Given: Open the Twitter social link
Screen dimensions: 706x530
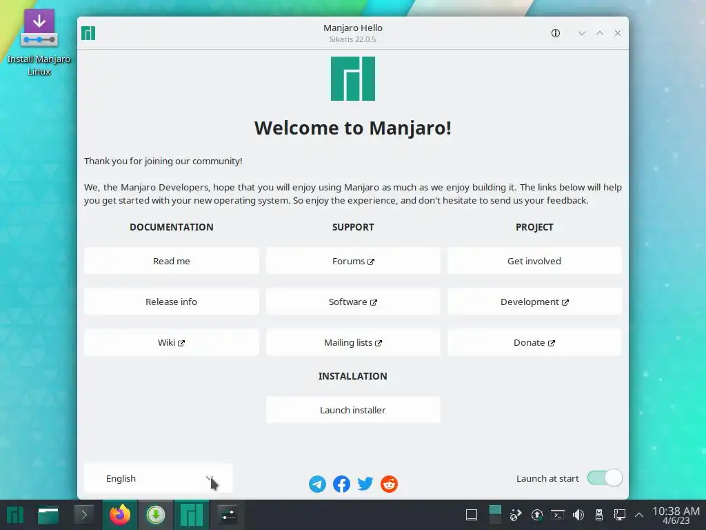Looking at the screenshot, I should click(365, 484).
